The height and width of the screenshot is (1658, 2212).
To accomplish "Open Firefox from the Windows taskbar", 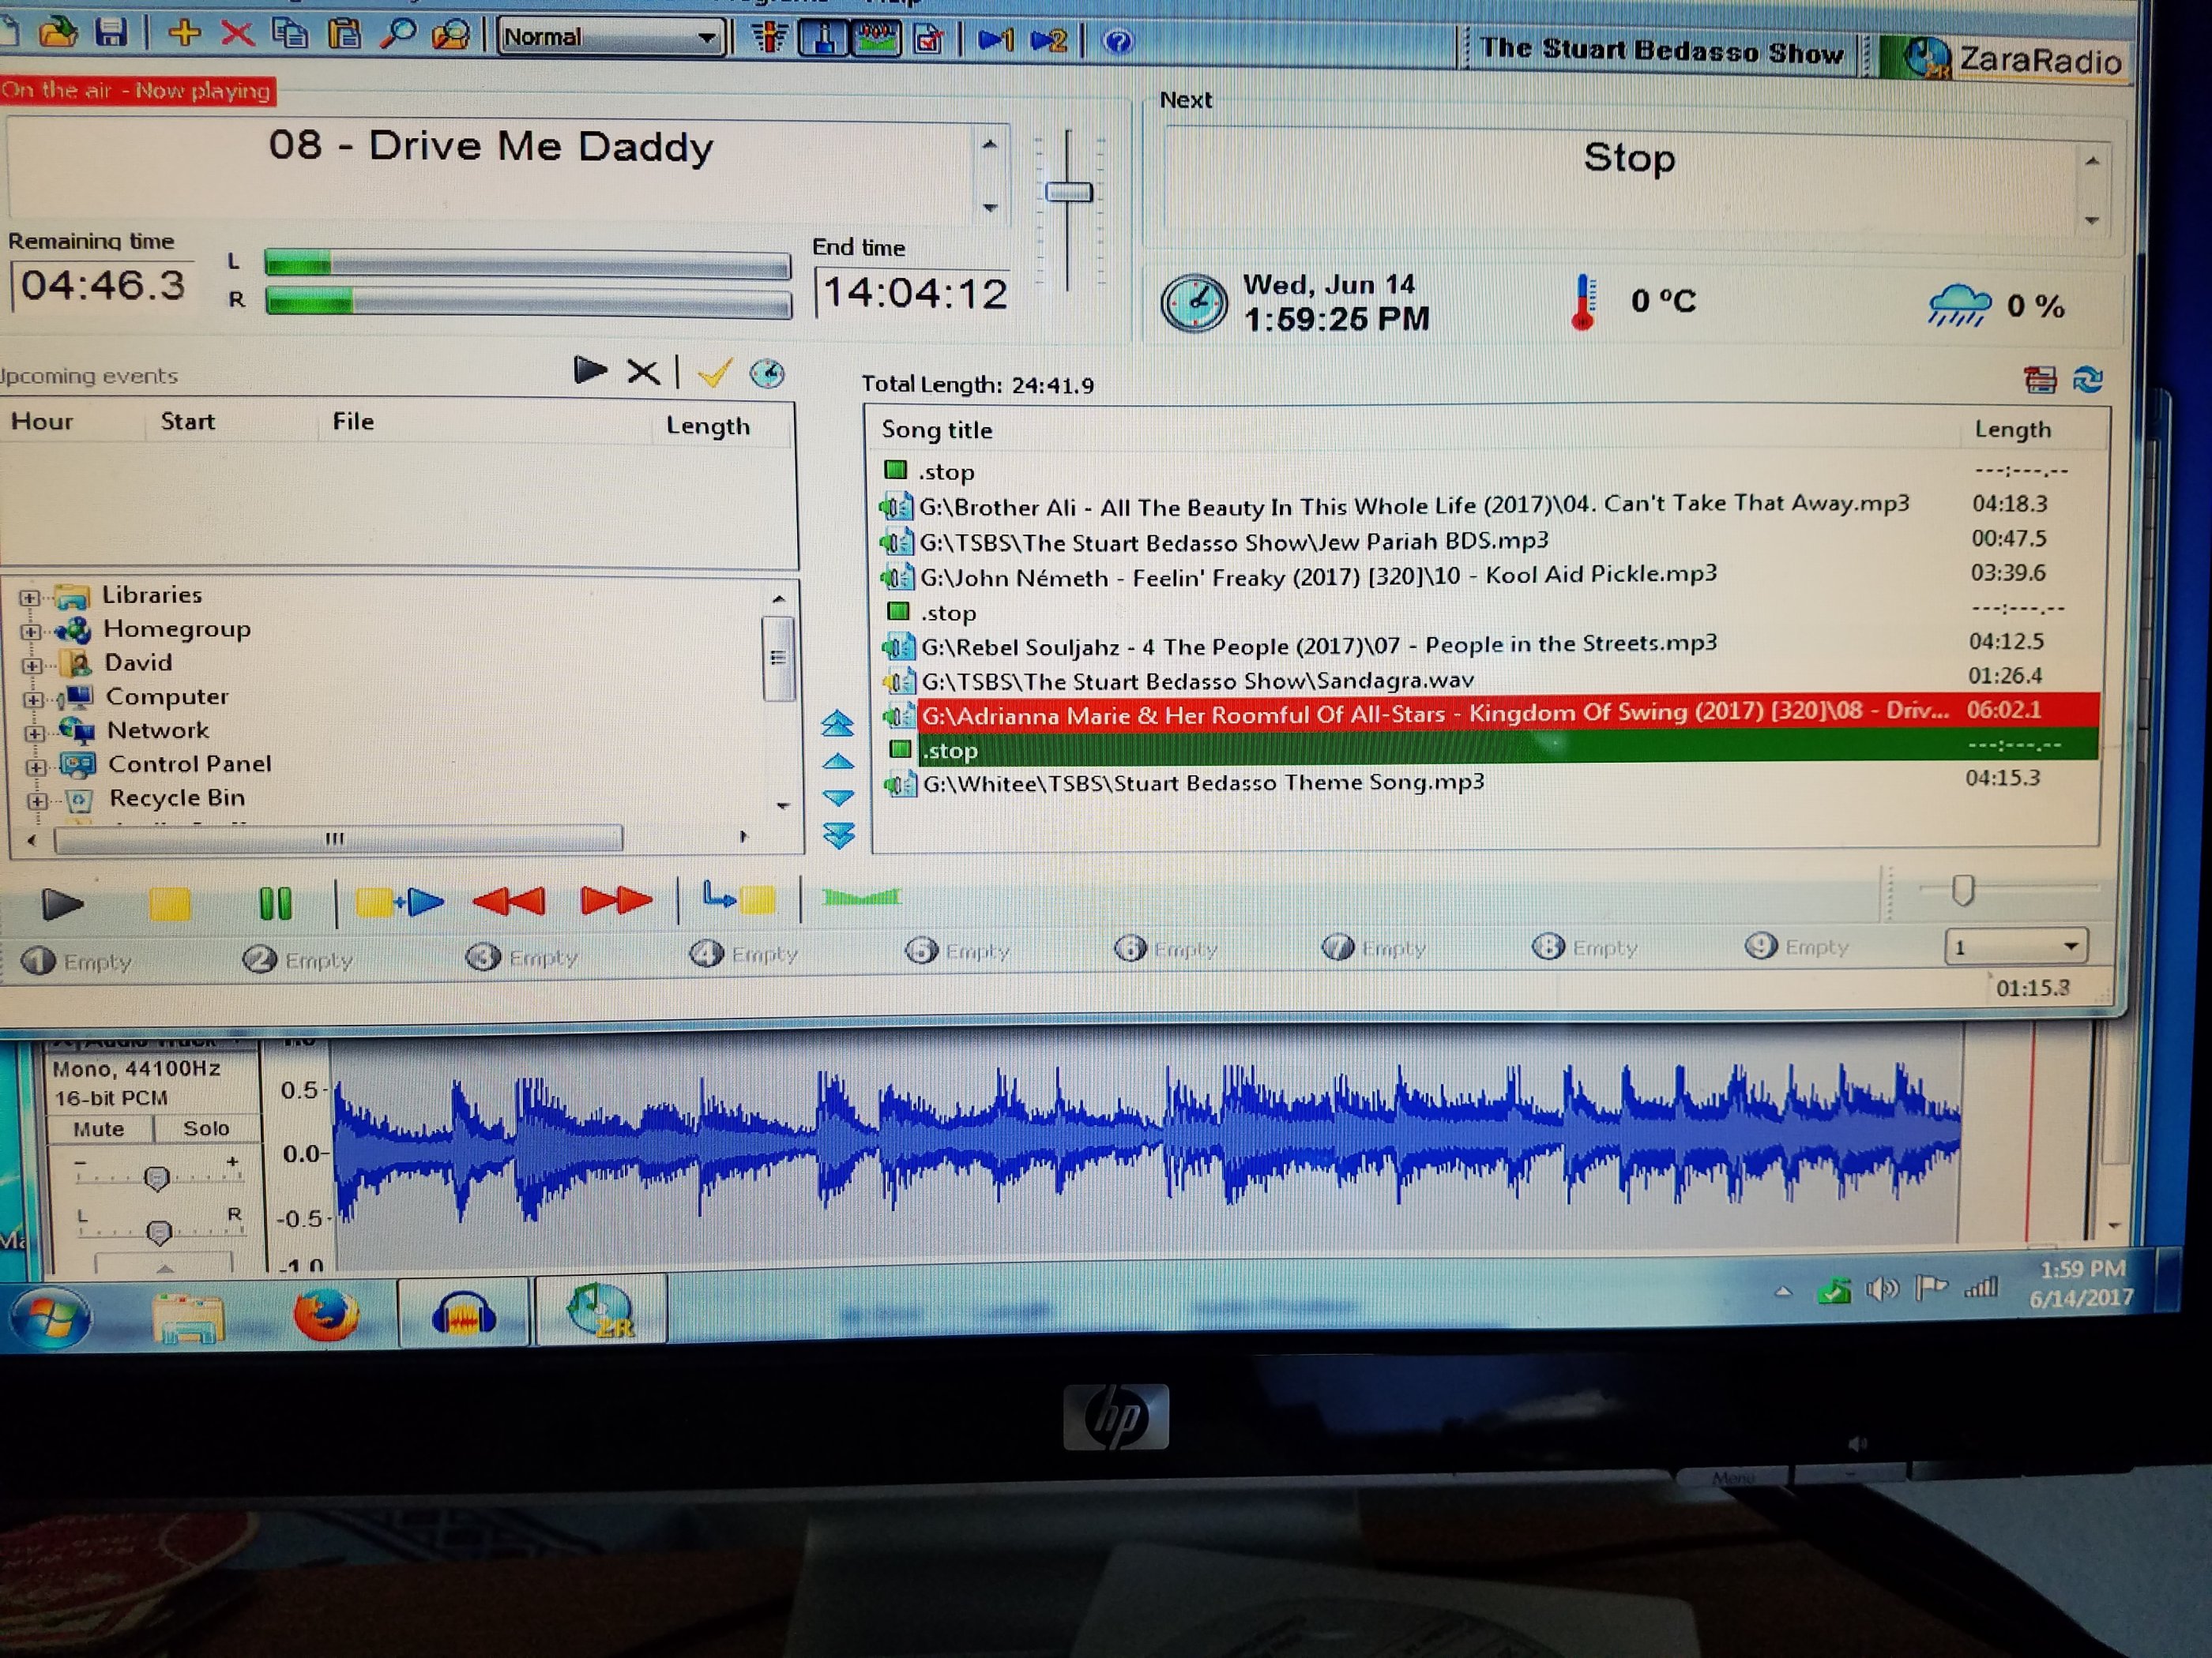I will (x=326, y=1315).
